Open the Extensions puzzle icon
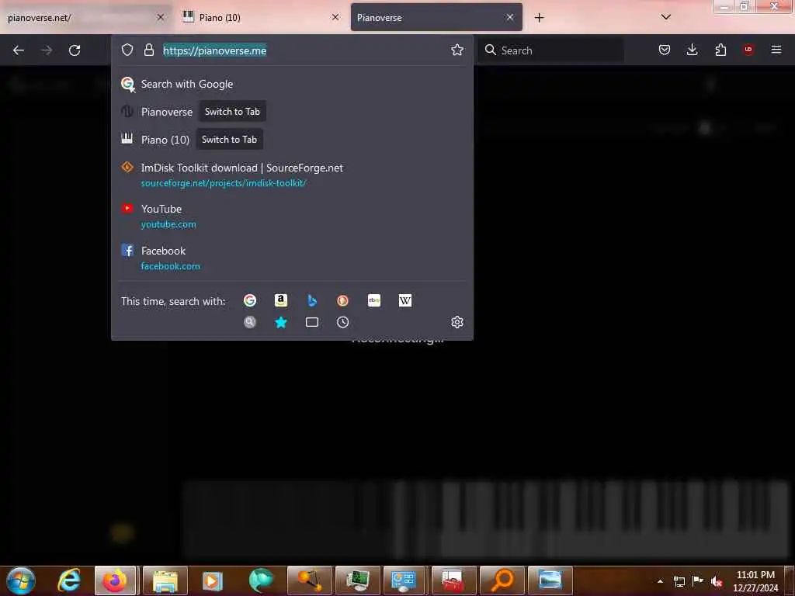 [720, 50]
